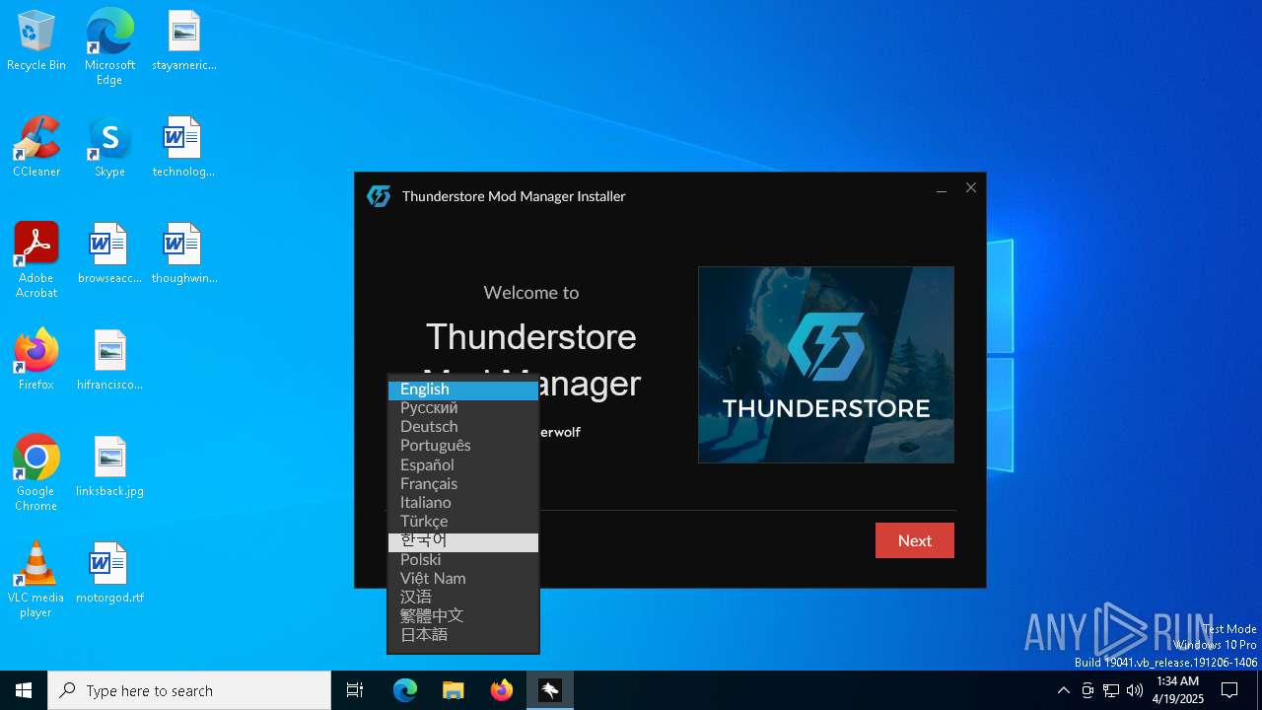Open the Firefox desktop shortcut
This screenshot has height=710, width=1262.
click(36, 361)
